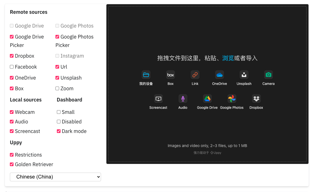This screenshot has width=322, height=192.
Task: Select the Google Photos pinwheel icon
Action: click(232, 99)
